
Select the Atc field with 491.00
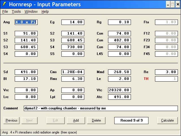[119, 97]
